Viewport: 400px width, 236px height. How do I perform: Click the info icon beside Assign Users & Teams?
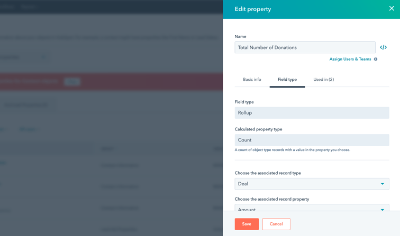click(x=376, y=59)
